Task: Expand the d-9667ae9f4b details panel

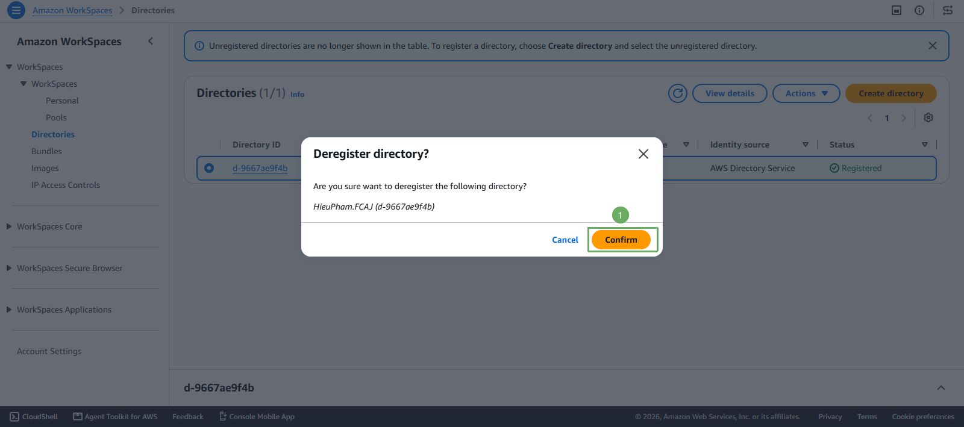Action: click(x=941, y=388)
